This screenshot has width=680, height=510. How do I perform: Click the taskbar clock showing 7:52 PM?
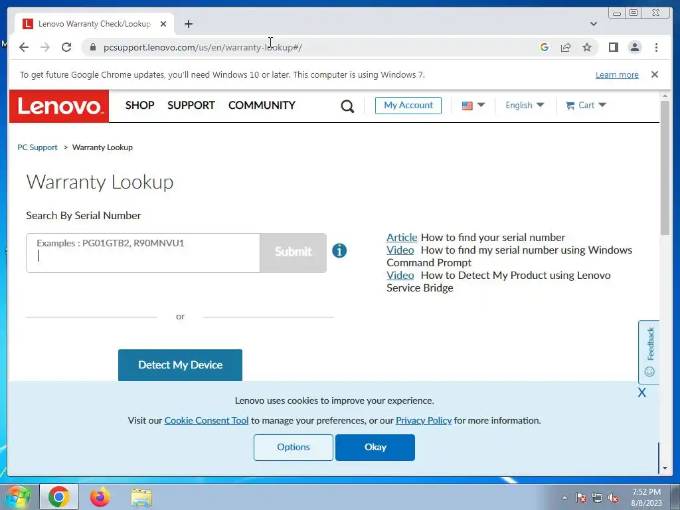(x=646, y=497)
